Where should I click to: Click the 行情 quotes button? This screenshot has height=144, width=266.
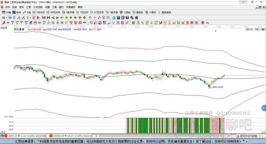(6, 12)
